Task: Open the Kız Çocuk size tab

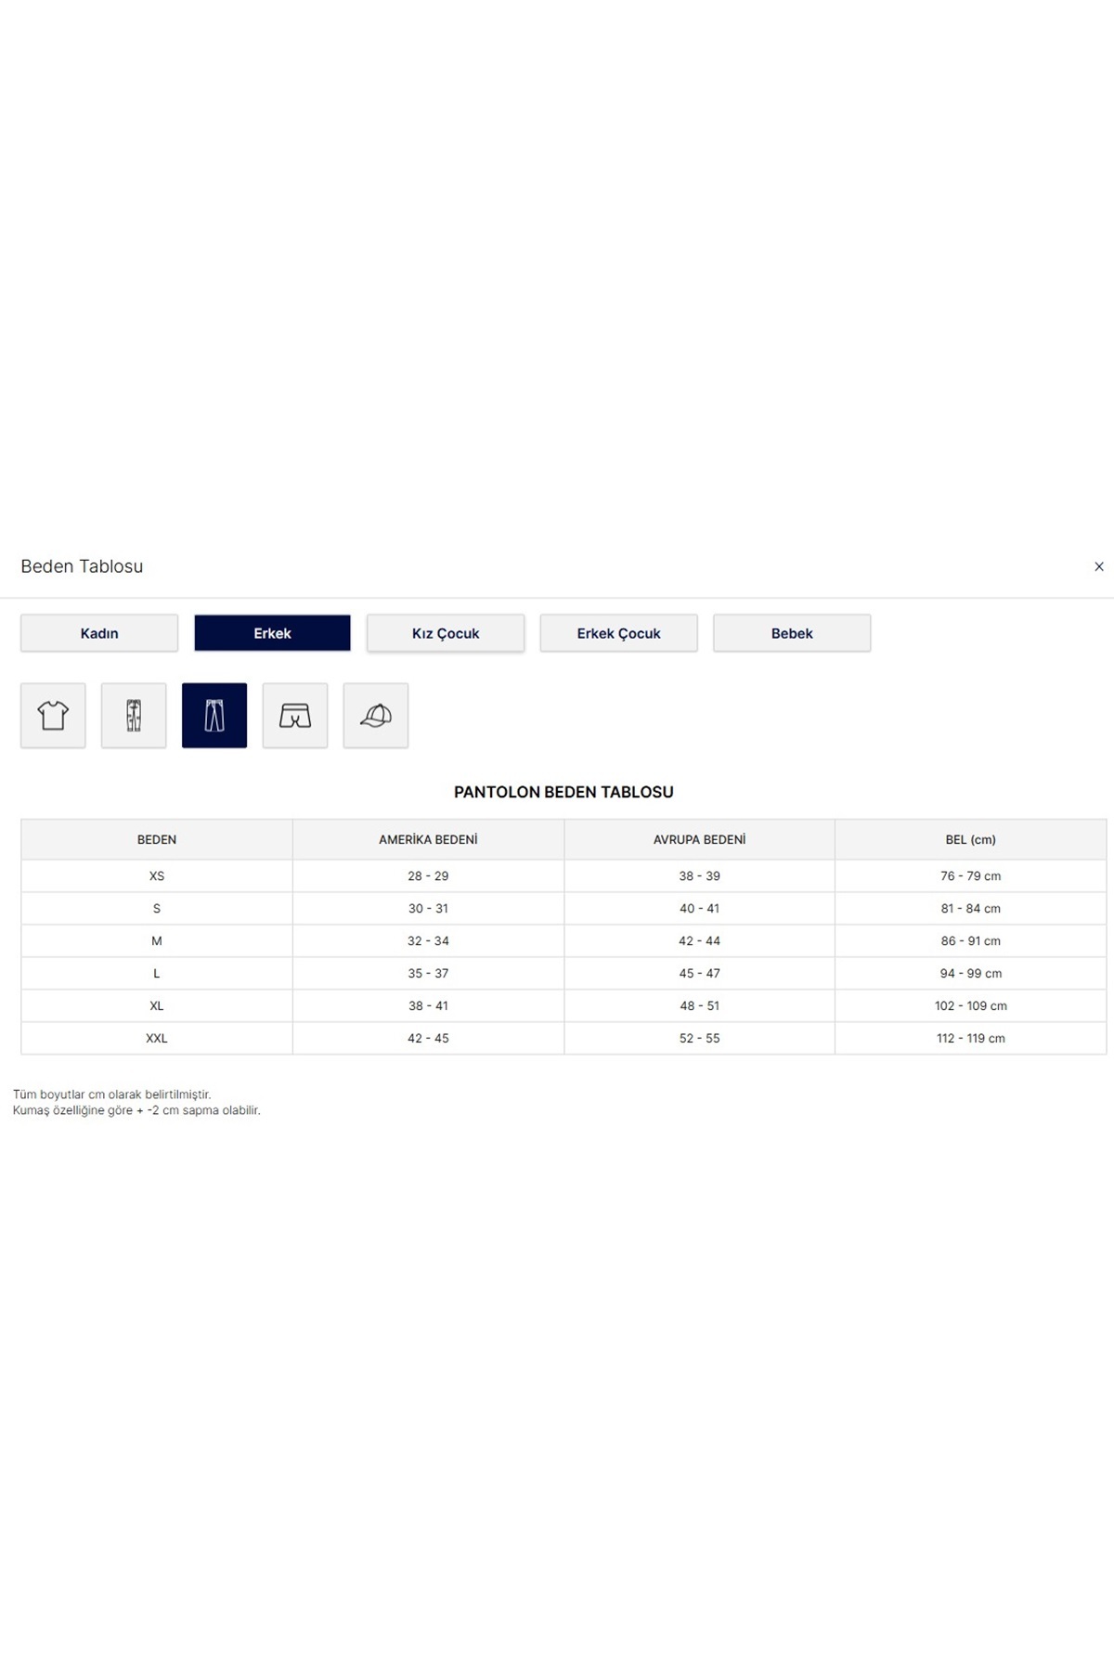Action: pos(446,633)
